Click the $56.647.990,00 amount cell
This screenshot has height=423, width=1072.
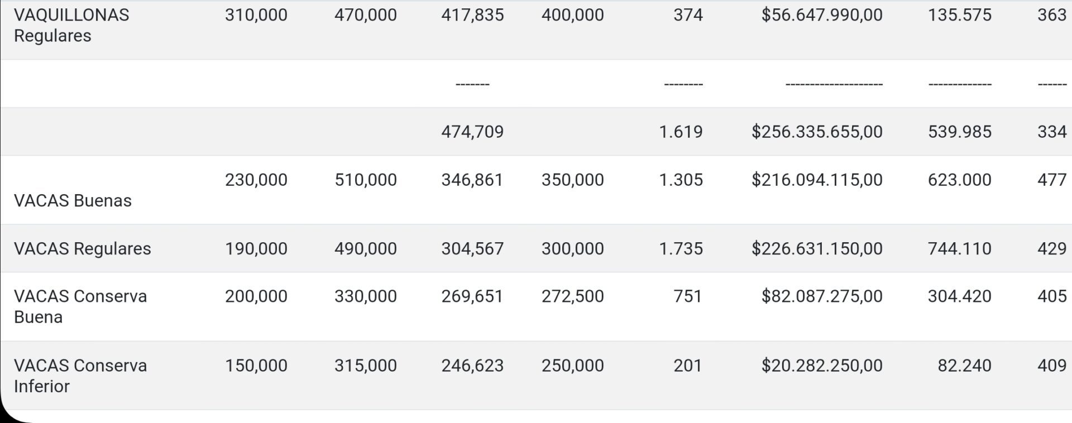(x=821, y=15)
